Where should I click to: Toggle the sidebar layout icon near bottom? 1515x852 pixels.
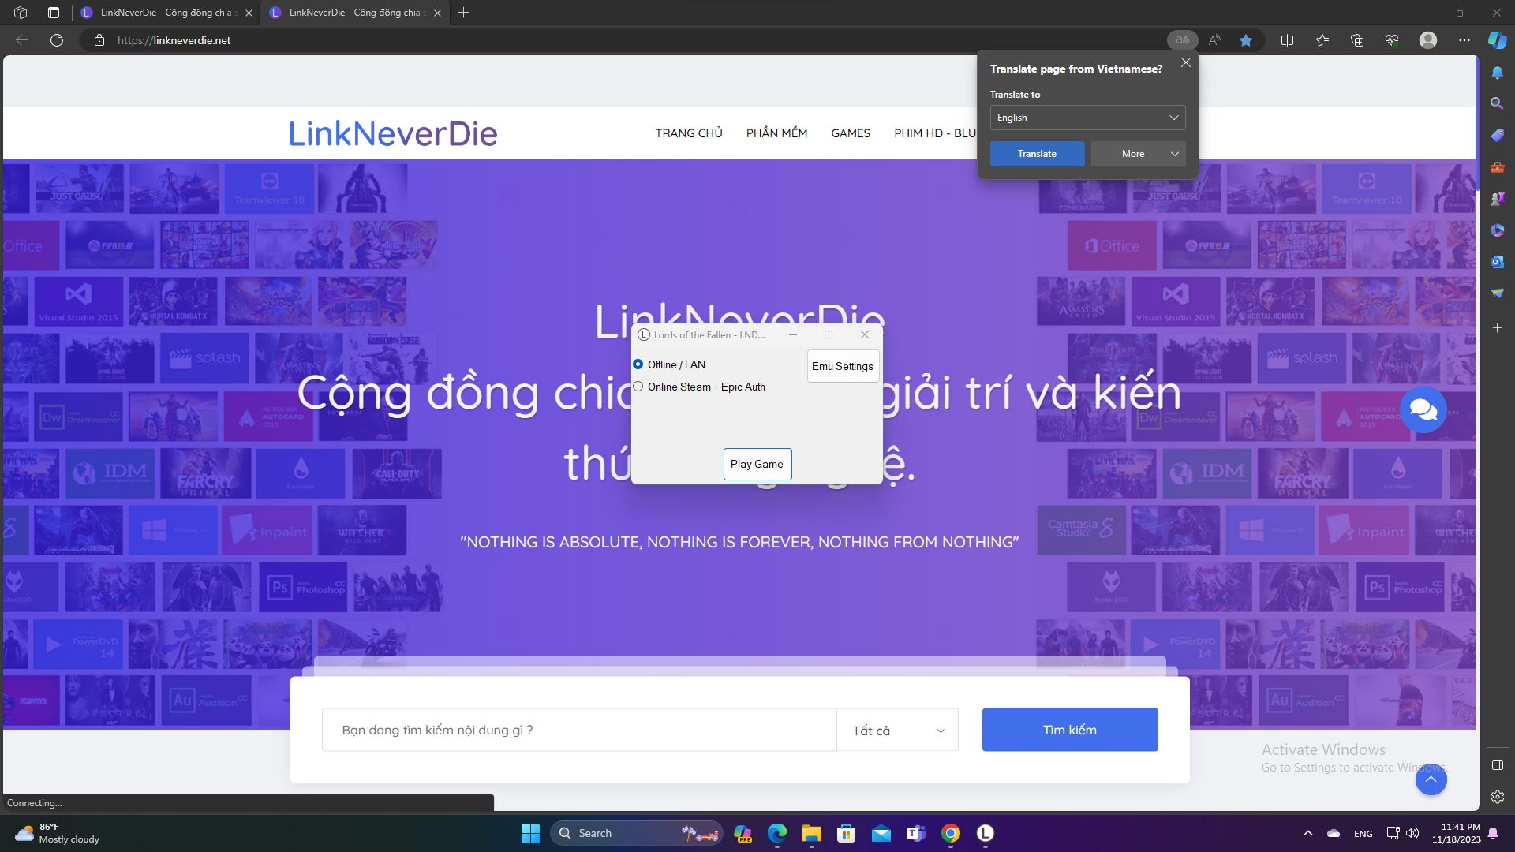[1497, 765]
